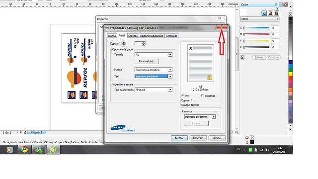Viewport: 318px width, 179px height.
Task: Click the magenta M slider
Action: [x=256, y=34]
